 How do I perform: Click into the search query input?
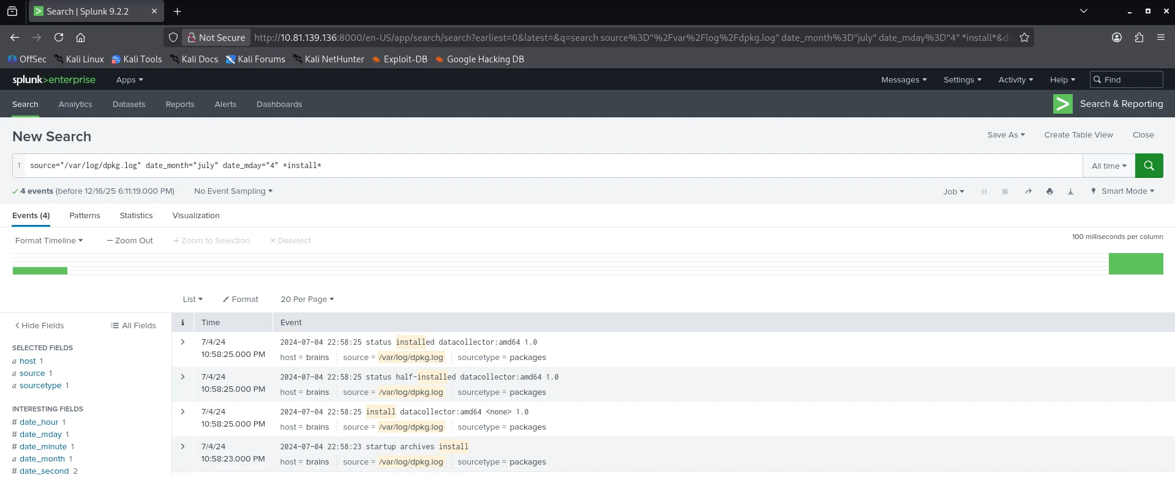tap(551, 166)
